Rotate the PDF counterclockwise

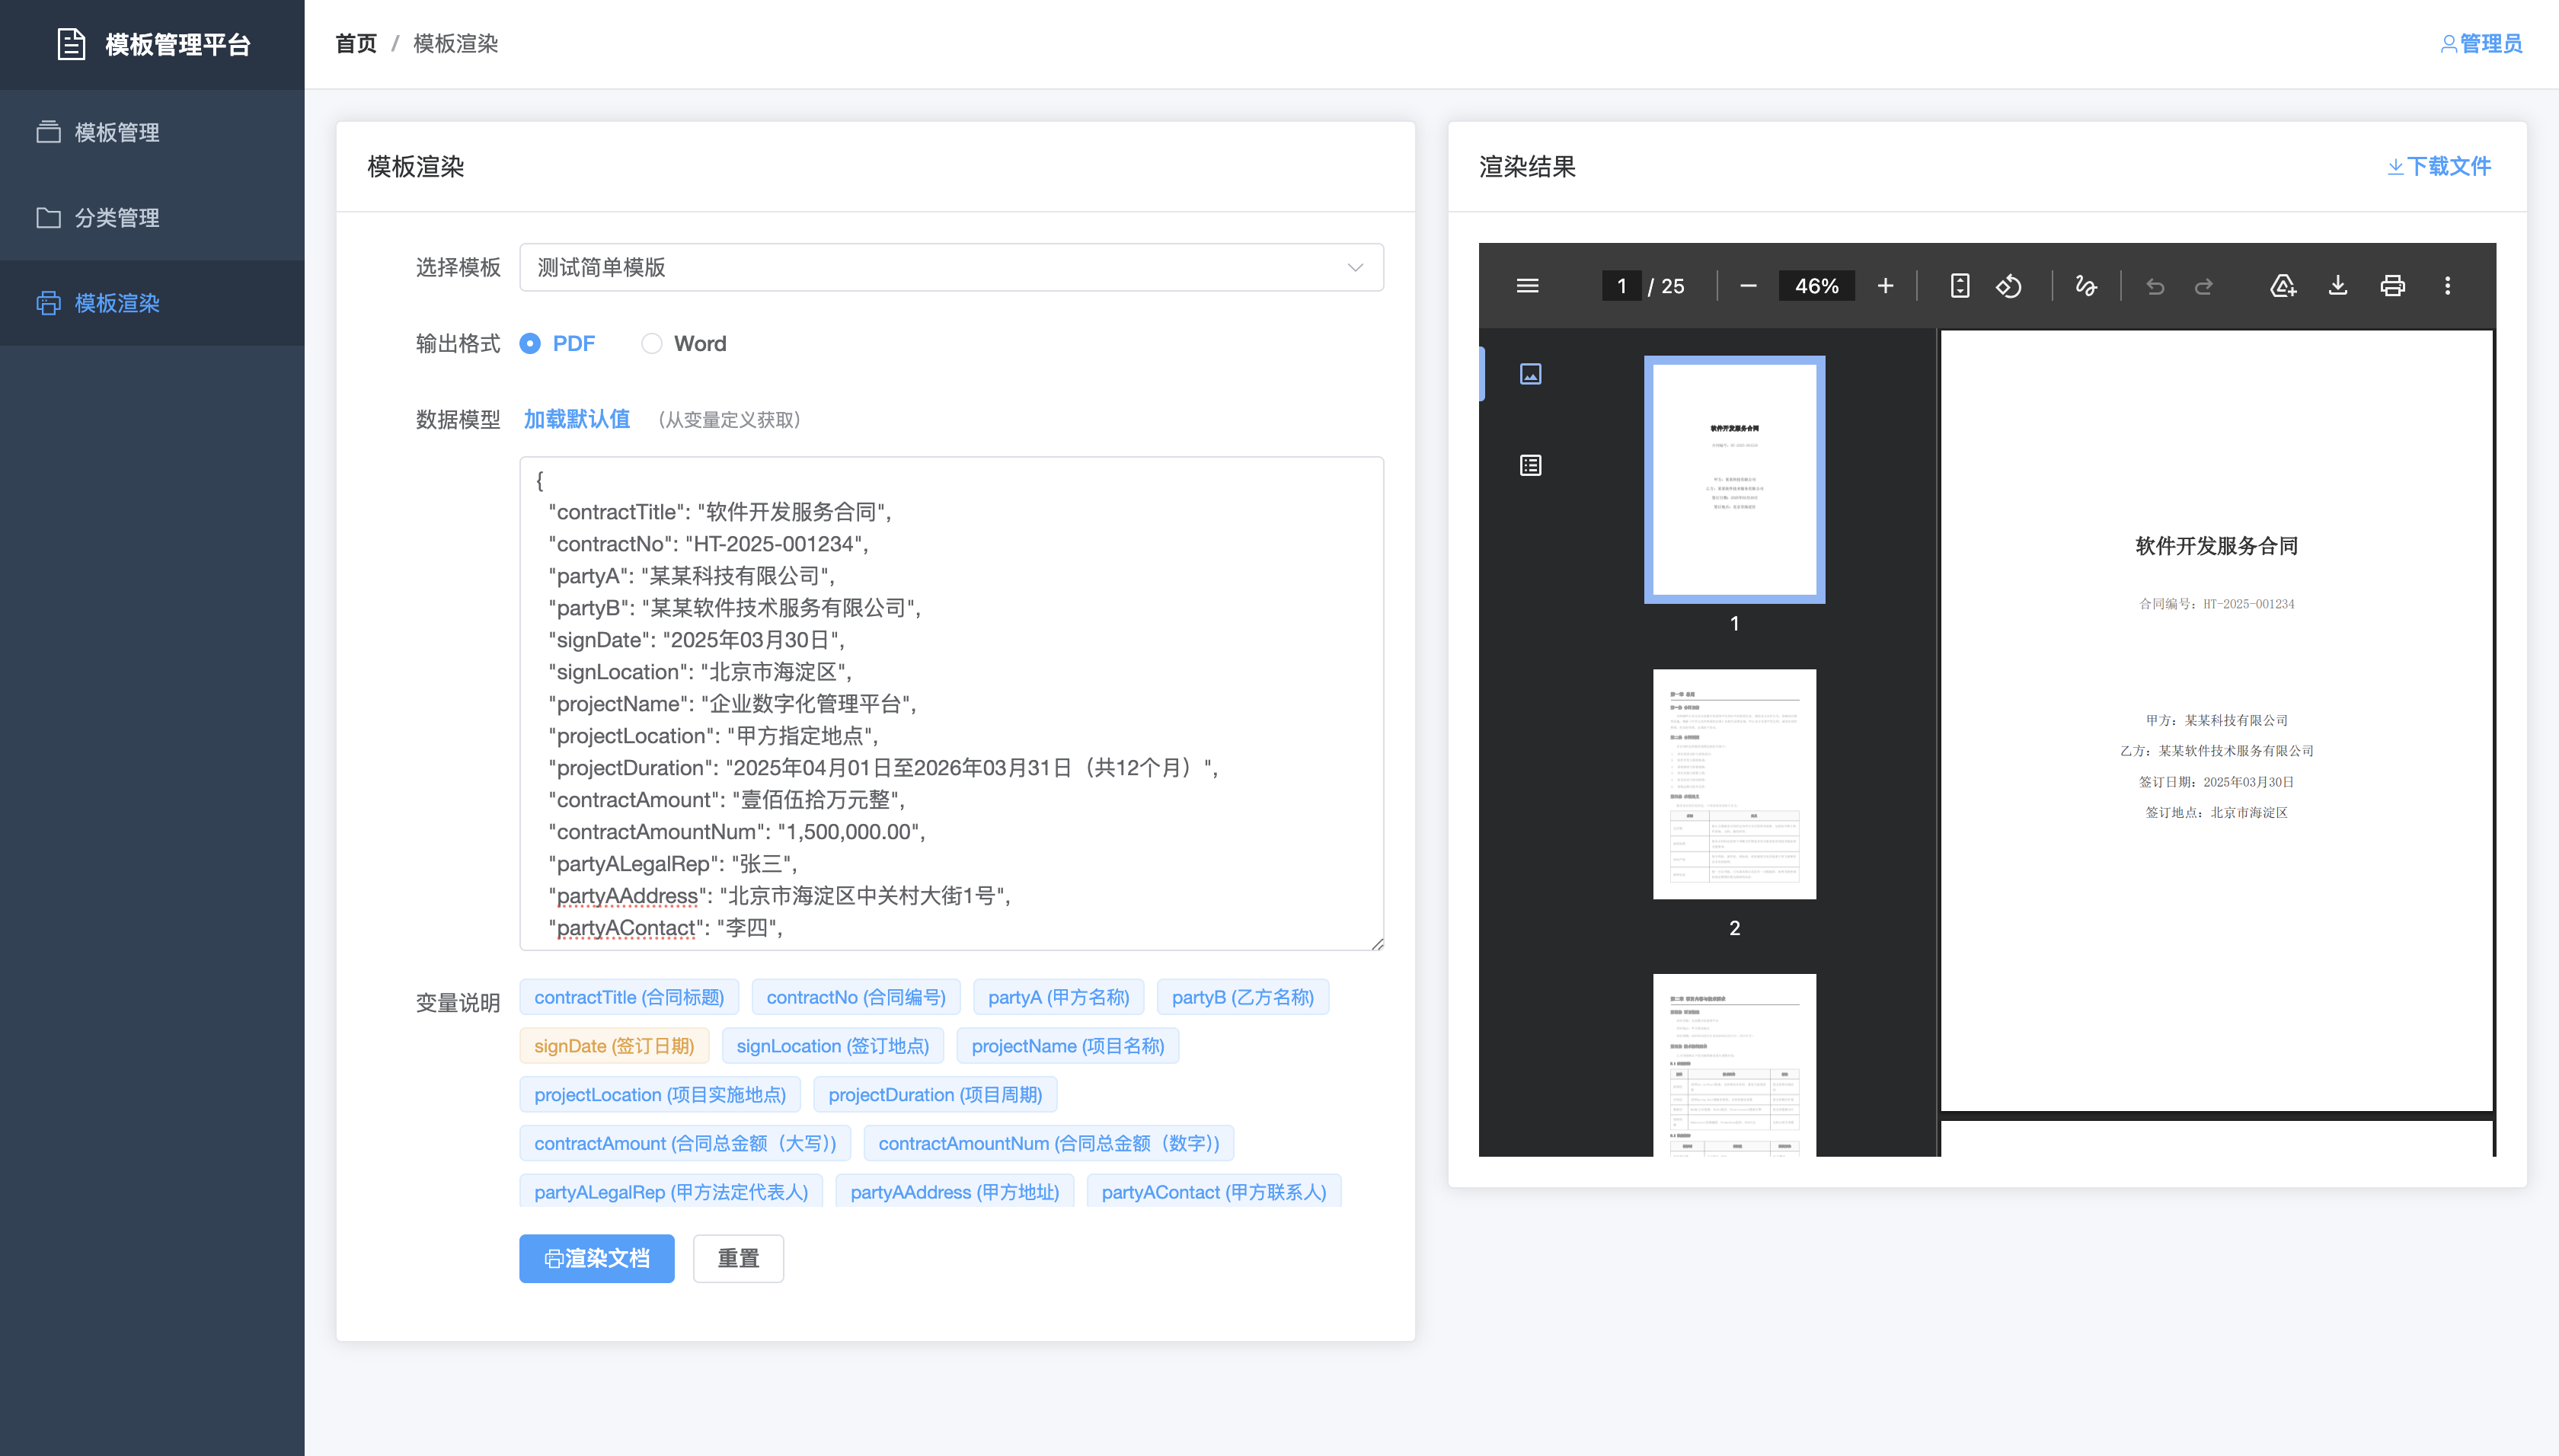2009,286
